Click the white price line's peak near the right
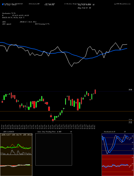The image size is (134, 176). [116, 43]
